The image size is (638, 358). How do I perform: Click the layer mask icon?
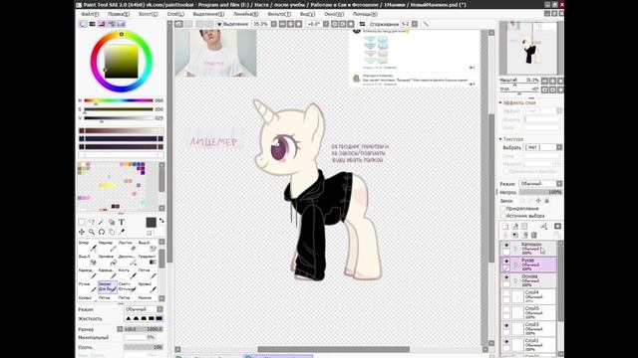pyautogui.click(x=558, y=226)
